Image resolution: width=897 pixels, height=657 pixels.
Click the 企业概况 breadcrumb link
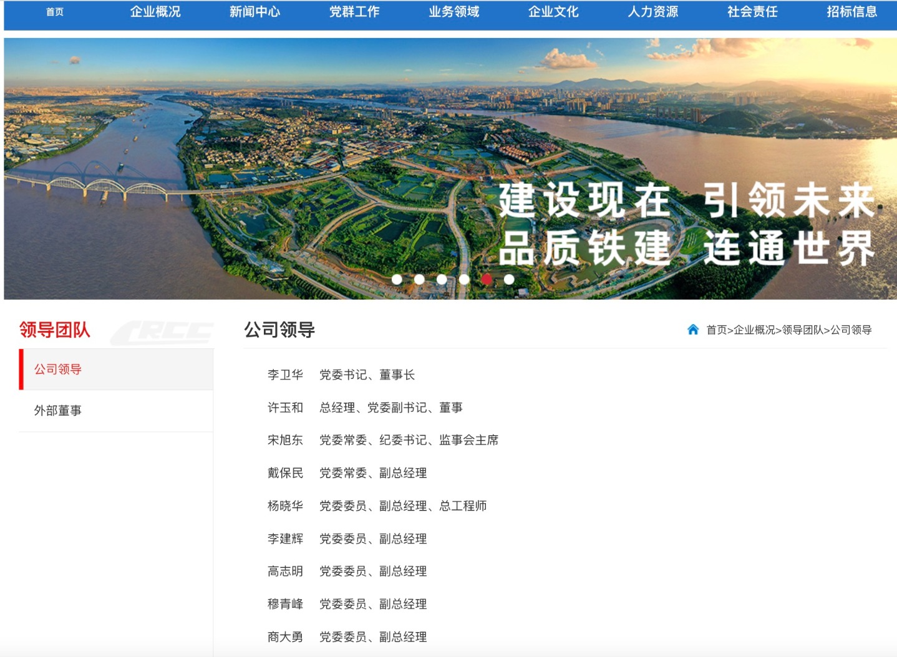pyautogui.click(x=754, y=330)
